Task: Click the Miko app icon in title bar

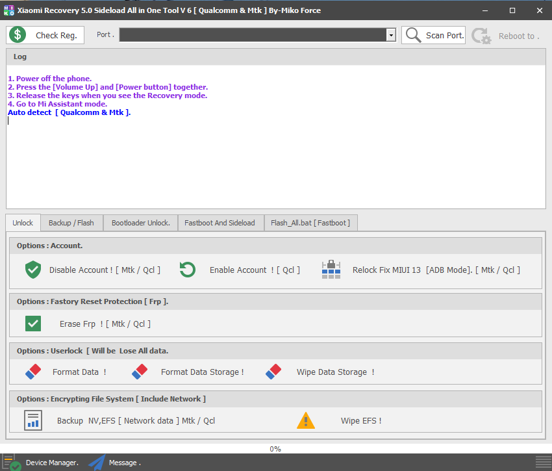Action: click(9, 10)
